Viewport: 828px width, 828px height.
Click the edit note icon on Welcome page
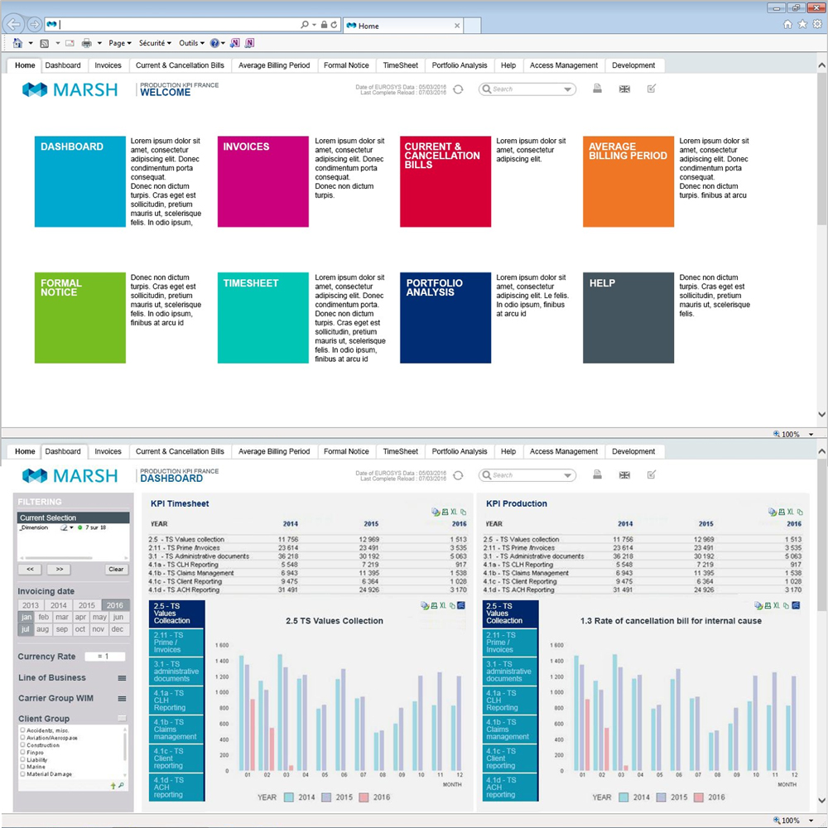tap(652, 89)
